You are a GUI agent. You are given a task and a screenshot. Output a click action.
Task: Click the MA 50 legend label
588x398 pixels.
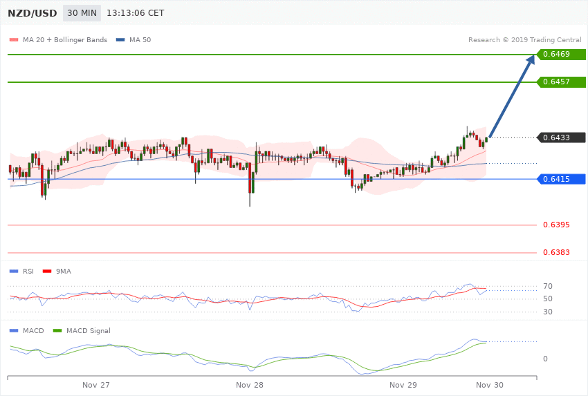pyautogui.click(x=140, y=39)
